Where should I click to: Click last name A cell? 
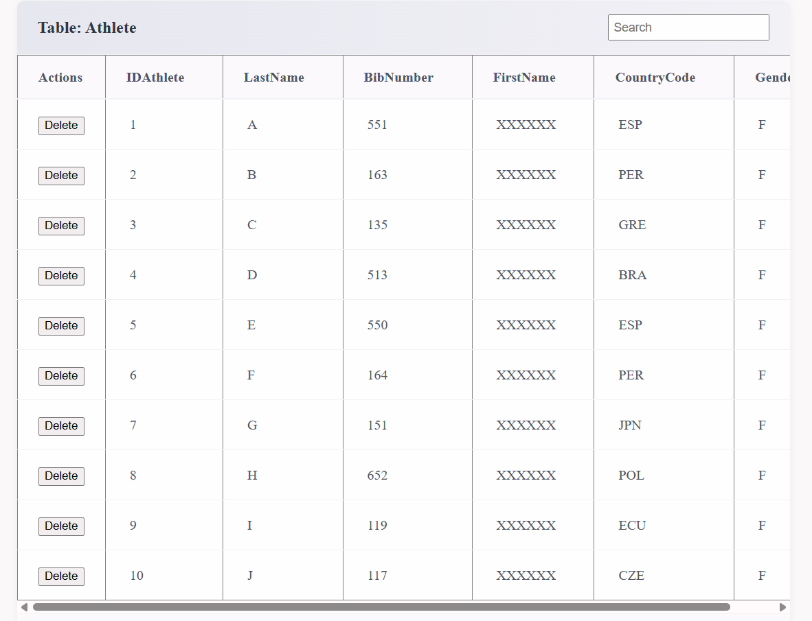pyautogui.click(x=283, y=125)
